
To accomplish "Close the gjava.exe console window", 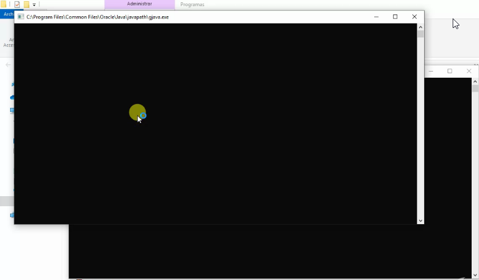I will click(415, 17).
